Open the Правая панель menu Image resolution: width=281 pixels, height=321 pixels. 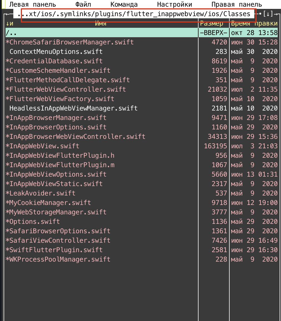[x=237, y=4]
